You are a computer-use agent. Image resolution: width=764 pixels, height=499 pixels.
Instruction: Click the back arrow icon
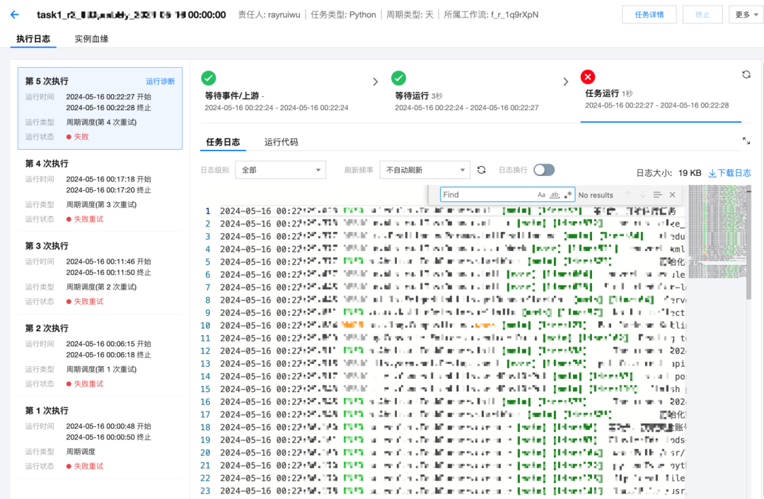(15, 15)
